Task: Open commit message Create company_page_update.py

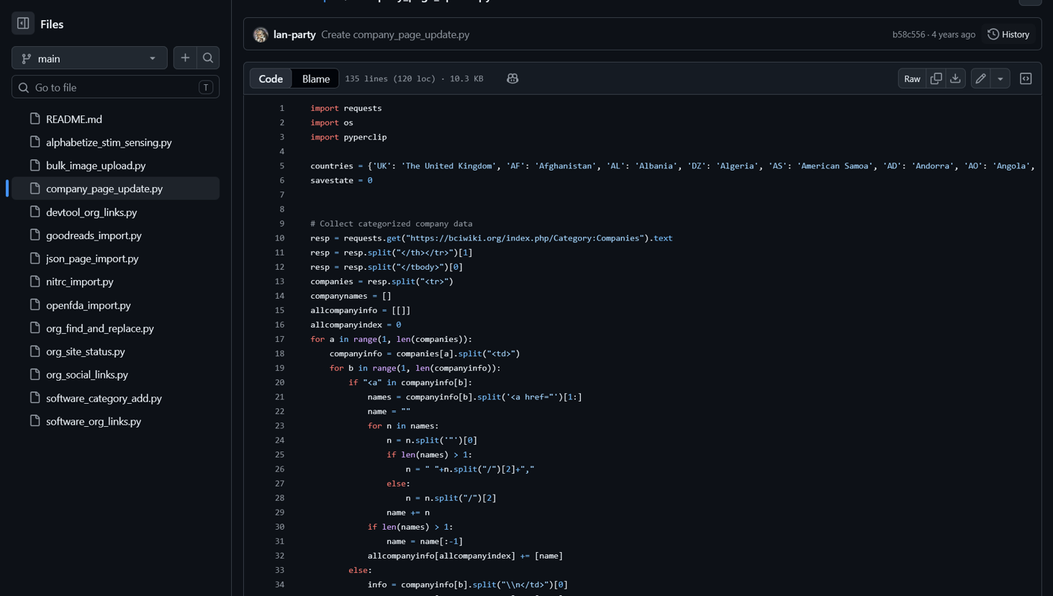Action: [x=395, y=34]
